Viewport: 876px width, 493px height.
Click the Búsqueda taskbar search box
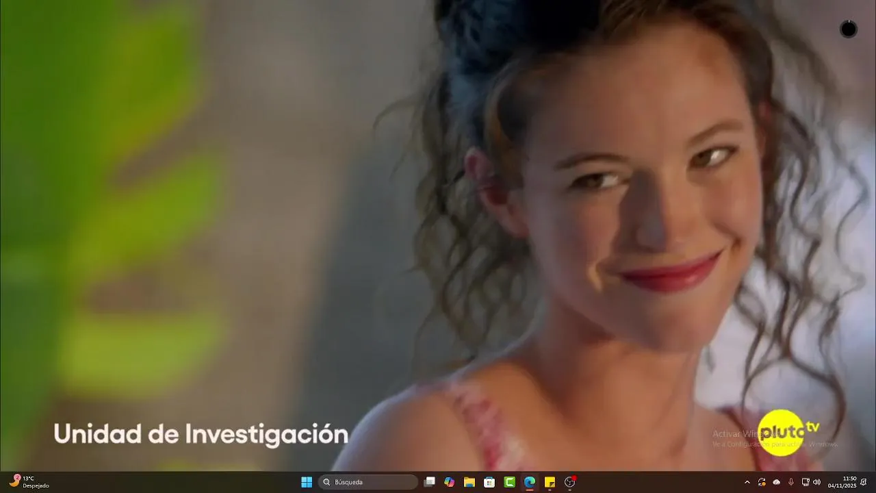368,482
